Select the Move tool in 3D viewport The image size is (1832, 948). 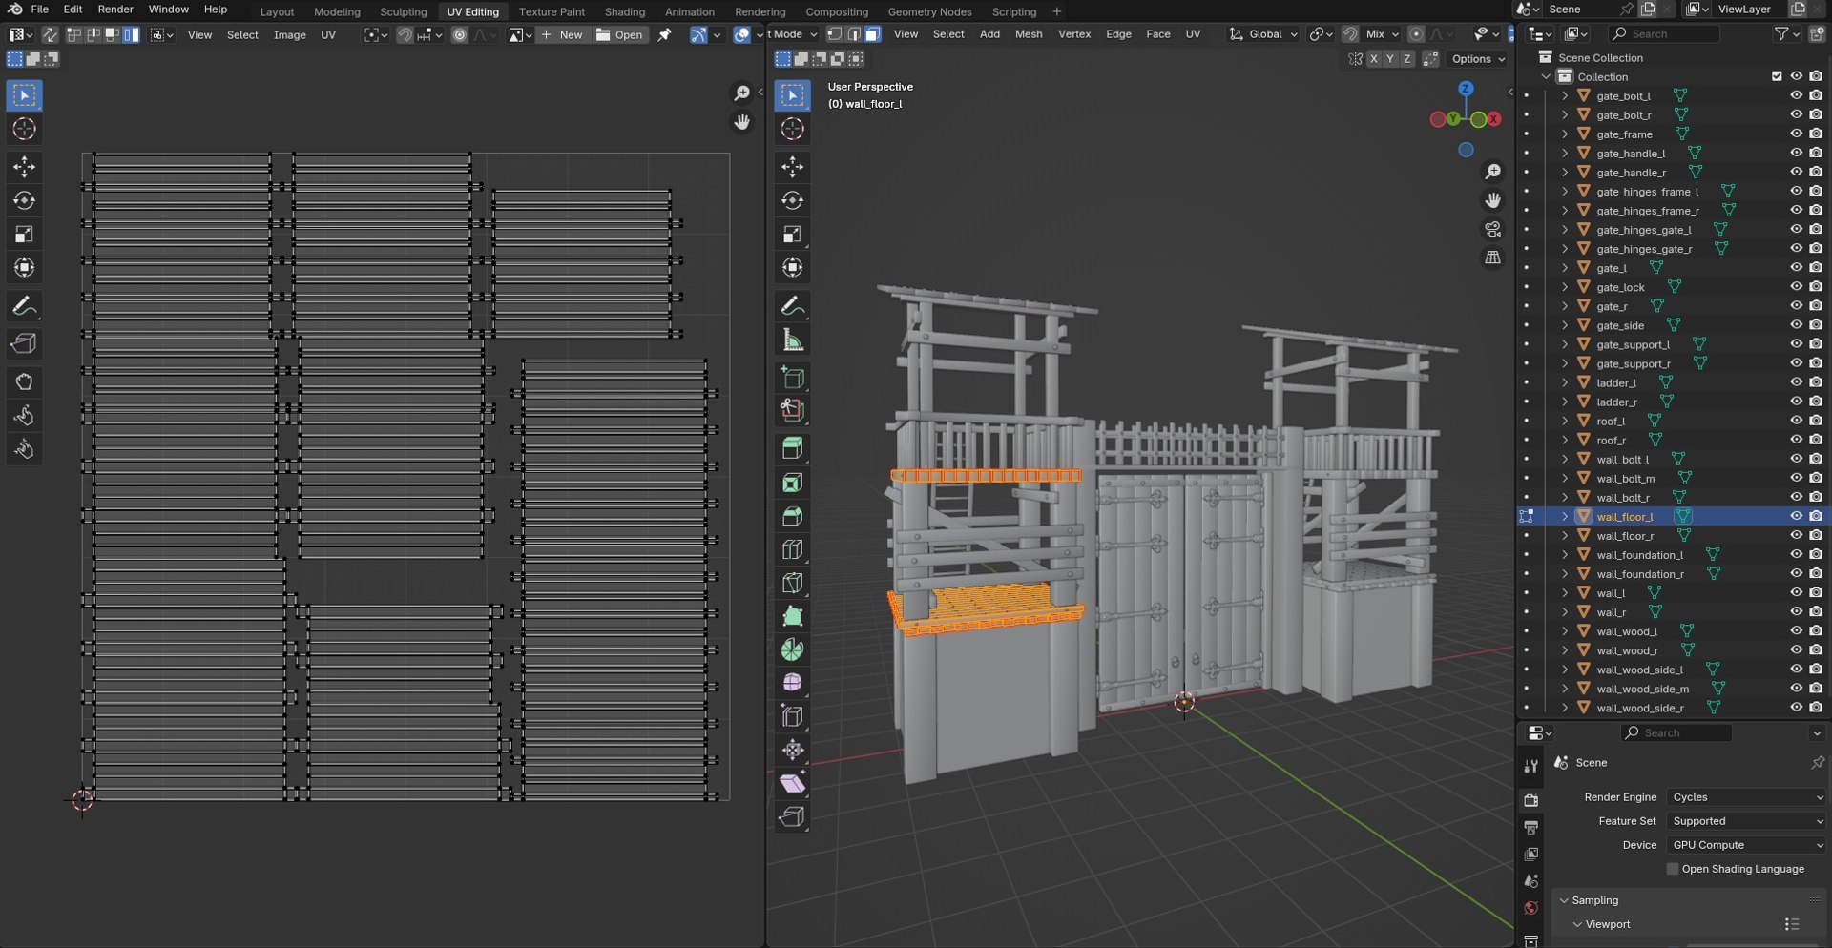pyautogui.click(x=792, y=167)
